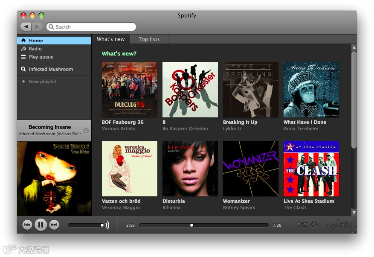Click the elapsed time 2:59

coord(130,225)
